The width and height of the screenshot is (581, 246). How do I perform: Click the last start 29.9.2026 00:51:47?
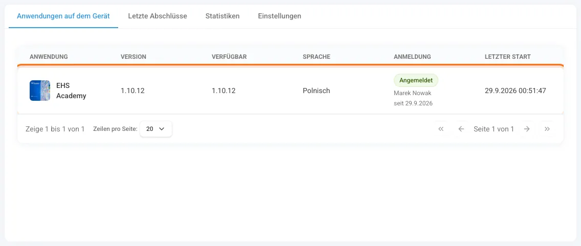(x=515, y=91)
